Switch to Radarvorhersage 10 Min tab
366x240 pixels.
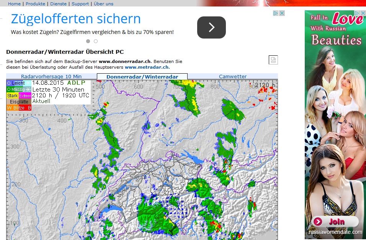click(x=51, y=77)
